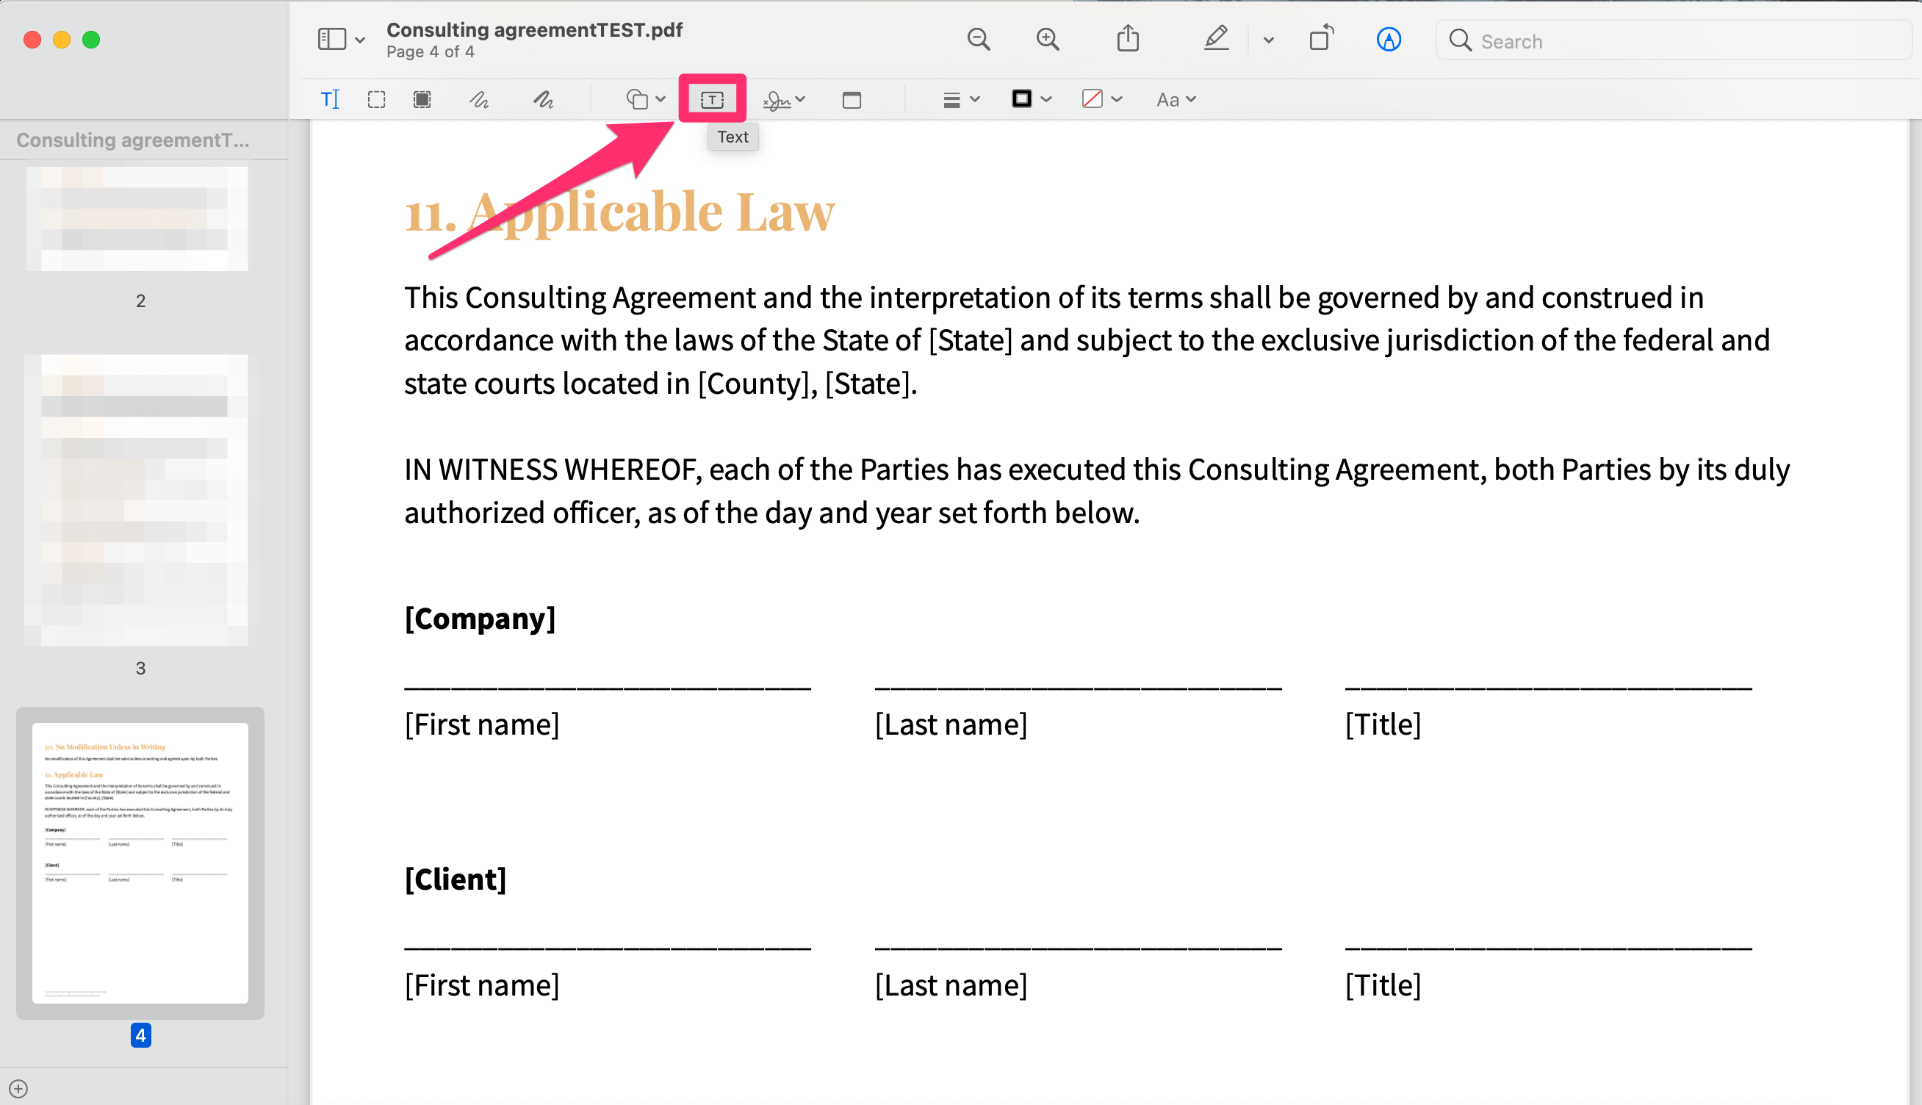Screen dimensions: 1922x1105
Task: Zoom in on the document
Action: [1046, 39]
